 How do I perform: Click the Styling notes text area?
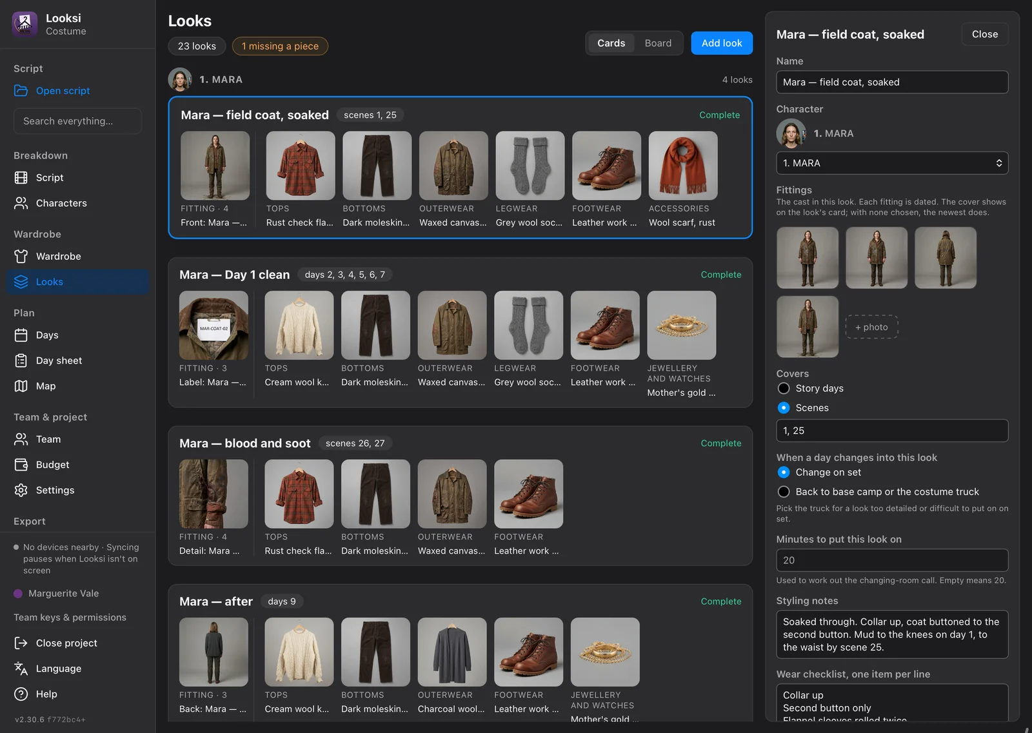(892, 634)
